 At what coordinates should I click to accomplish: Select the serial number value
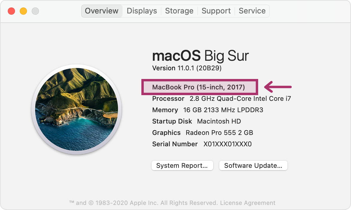pyautogui.click(x=227, y=144)
